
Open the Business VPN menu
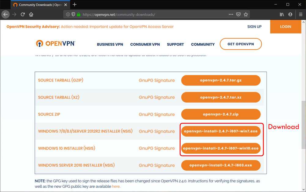point(110,44)
